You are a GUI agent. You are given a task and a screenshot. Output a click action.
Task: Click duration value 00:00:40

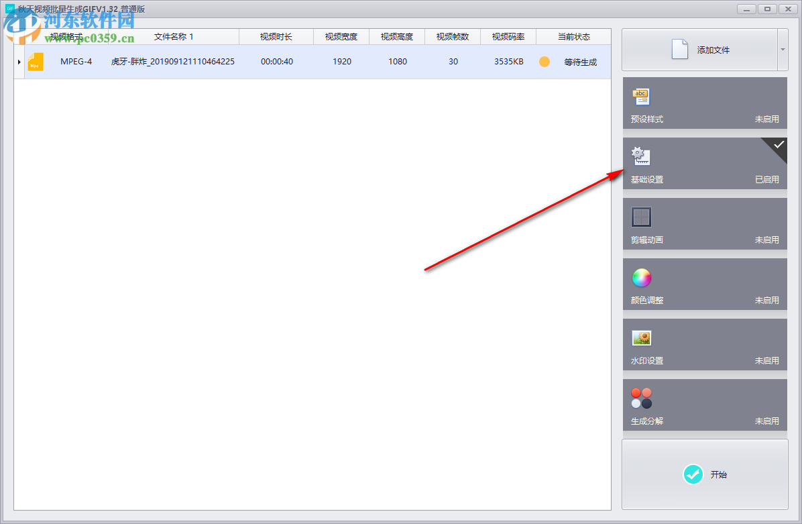tap(277, 62)
